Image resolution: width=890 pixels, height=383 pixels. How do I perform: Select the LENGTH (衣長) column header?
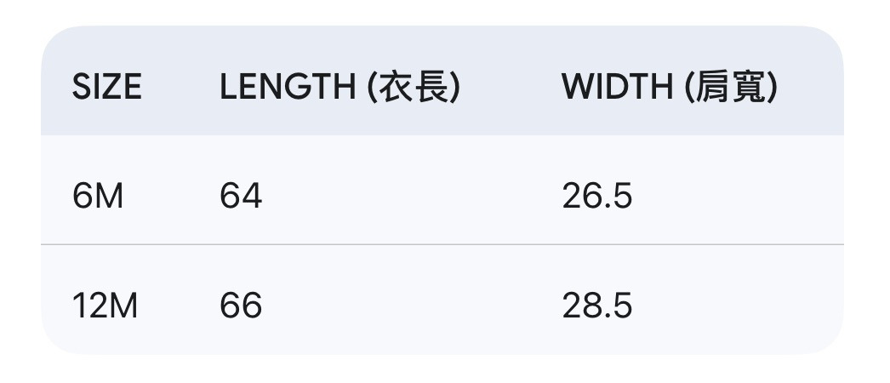coord(339,87)
